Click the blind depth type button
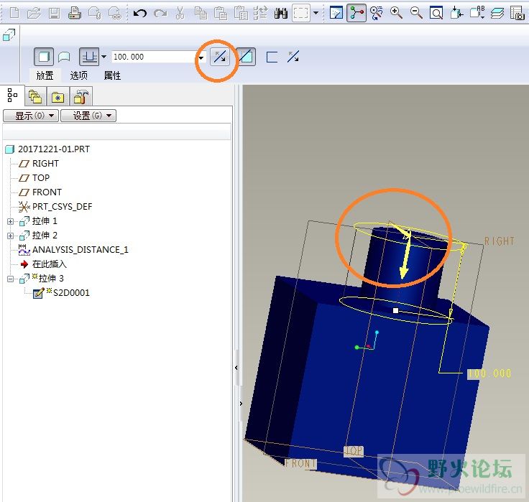Screen dimensions: 529x502 click(89, 57)
